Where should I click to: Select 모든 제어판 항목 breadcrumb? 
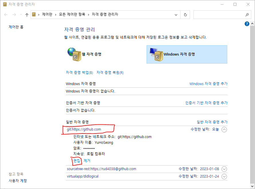click(72, 15)
